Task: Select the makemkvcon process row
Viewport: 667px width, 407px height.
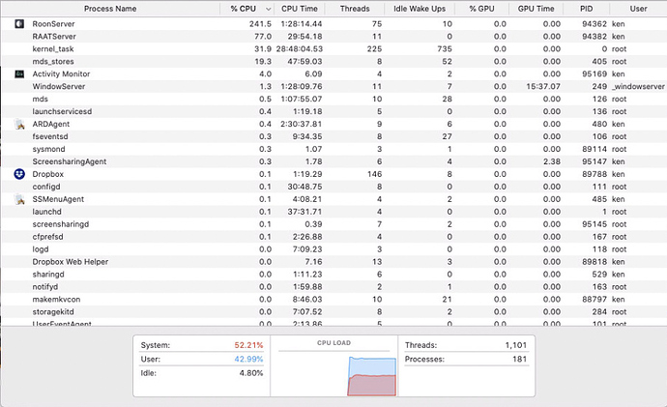Action: coord(333,300)
